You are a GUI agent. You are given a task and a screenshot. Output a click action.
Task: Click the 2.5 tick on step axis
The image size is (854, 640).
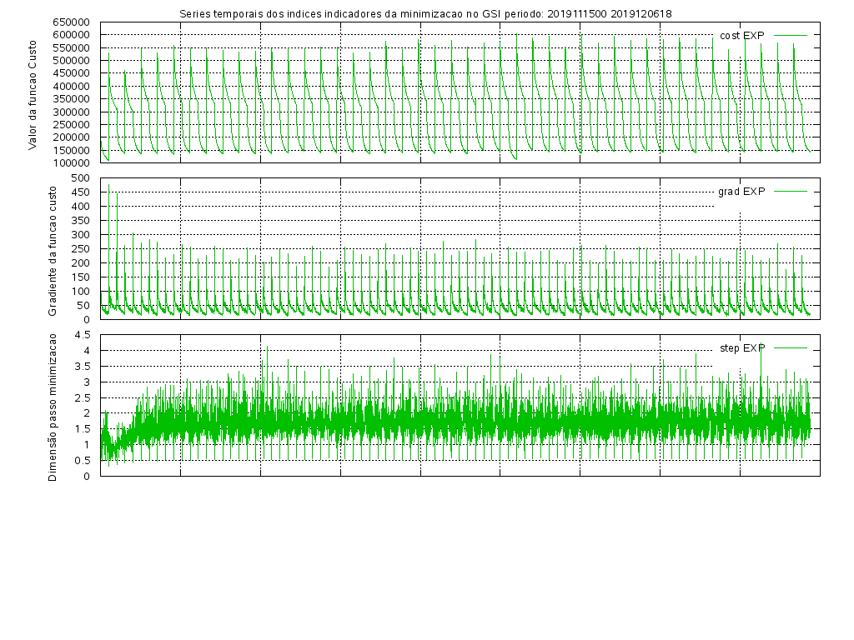tap(84, 397)
